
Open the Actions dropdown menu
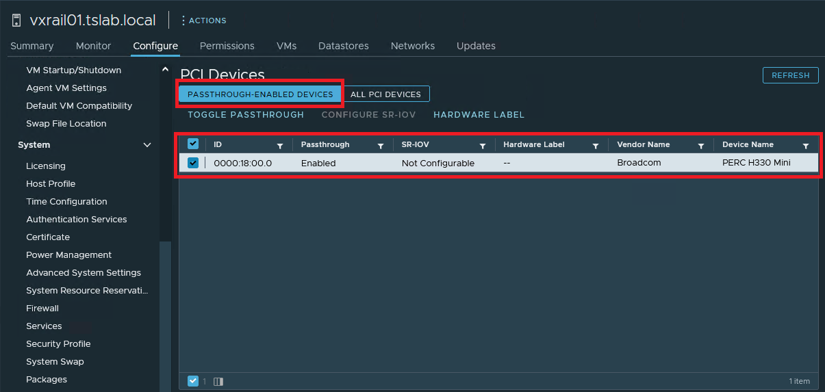(x=204, y=21)
